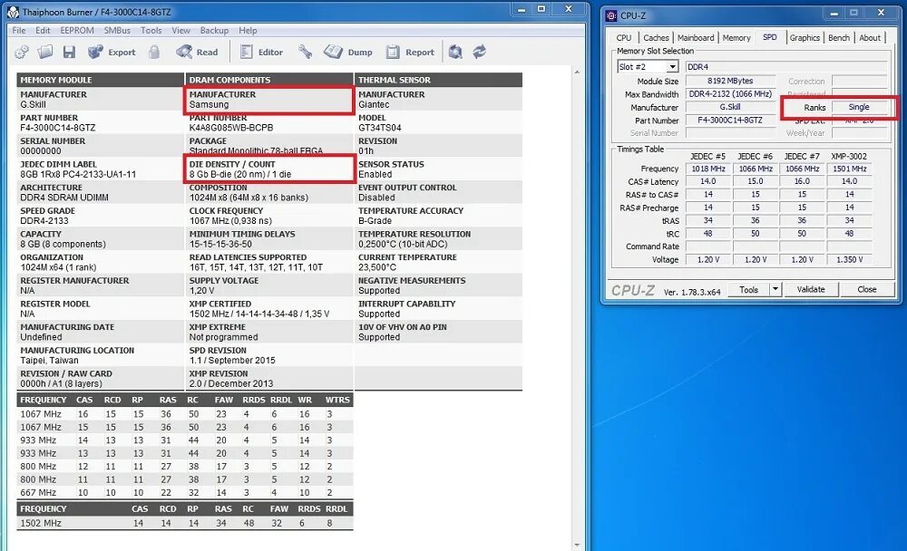
Task: Open the Edit menu
Action: tap(43, 30)
